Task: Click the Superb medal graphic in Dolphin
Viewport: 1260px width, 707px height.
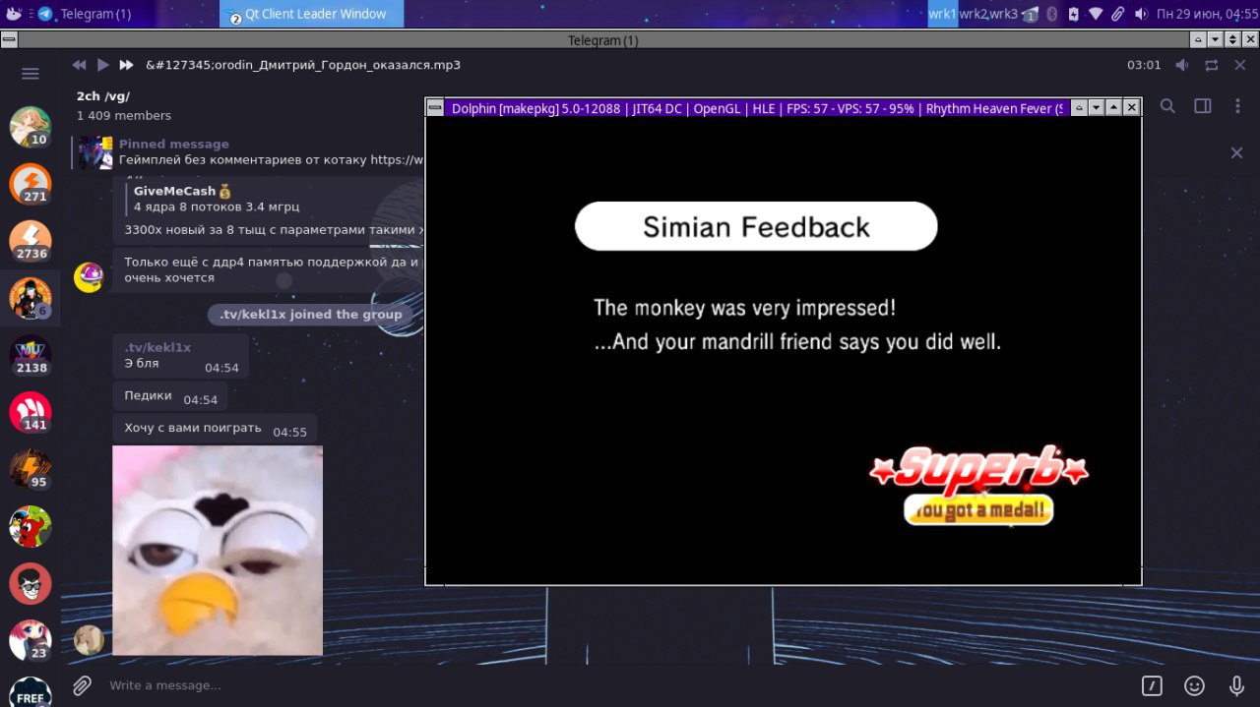Action: 978,484
